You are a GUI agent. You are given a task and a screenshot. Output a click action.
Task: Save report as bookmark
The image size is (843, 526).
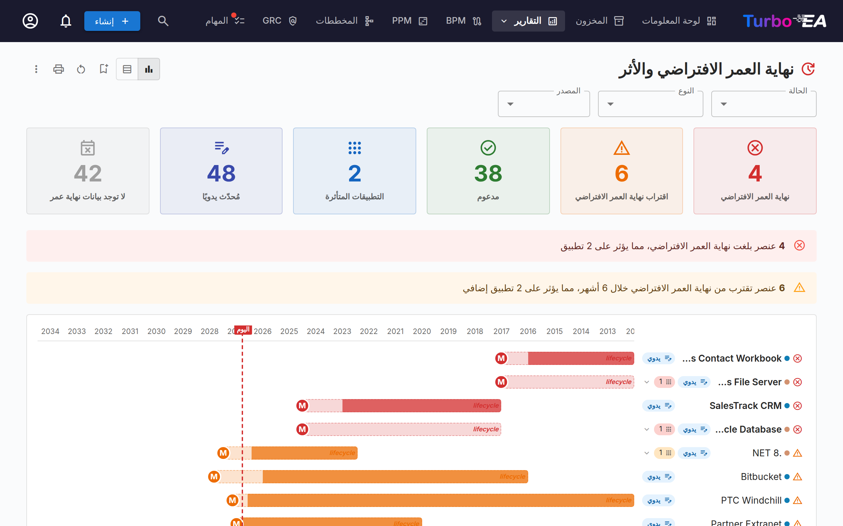103,69
